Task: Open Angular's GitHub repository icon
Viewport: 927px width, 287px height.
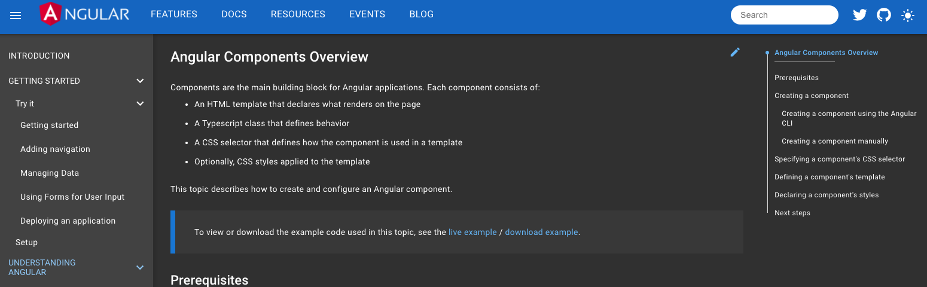Action: 884,15
